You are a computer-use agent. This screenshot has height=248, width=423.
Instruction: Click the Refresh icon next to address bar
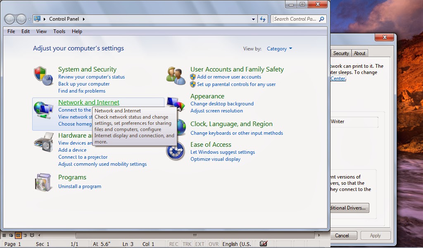pyautogui.click(x=262, y=19)
